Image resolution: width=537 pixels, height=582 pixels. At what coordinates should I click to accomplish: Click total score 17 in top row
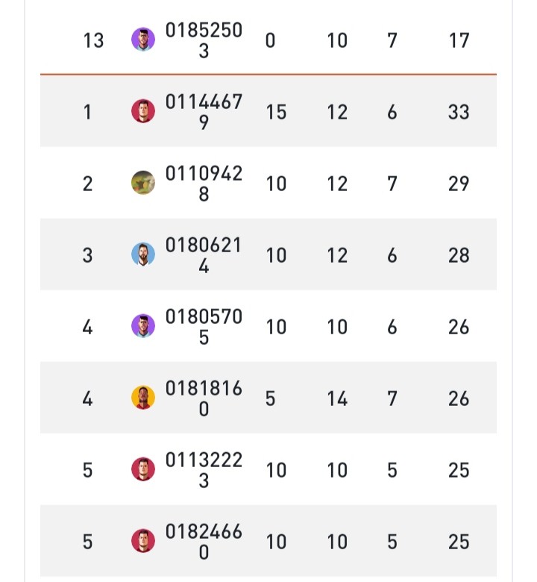(459, 40)
